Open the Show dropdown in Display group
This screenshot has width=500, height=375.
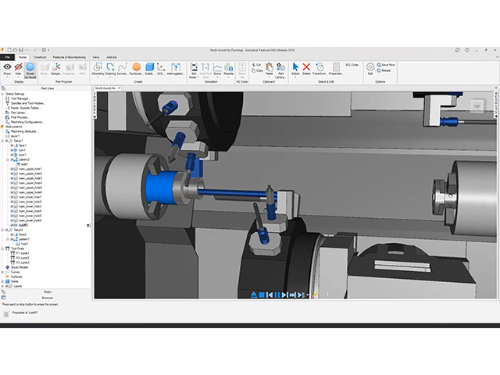pyautogui.click(x=8, y=70)
